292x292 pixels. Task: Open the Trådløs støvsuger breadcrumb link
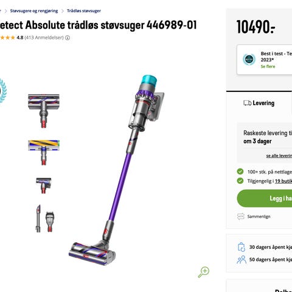click(84, 11)
